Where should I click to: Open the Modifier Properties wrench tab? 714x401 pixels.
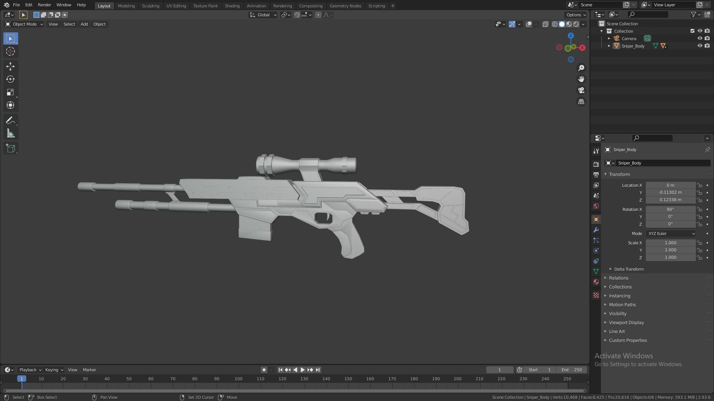(596, 230)
